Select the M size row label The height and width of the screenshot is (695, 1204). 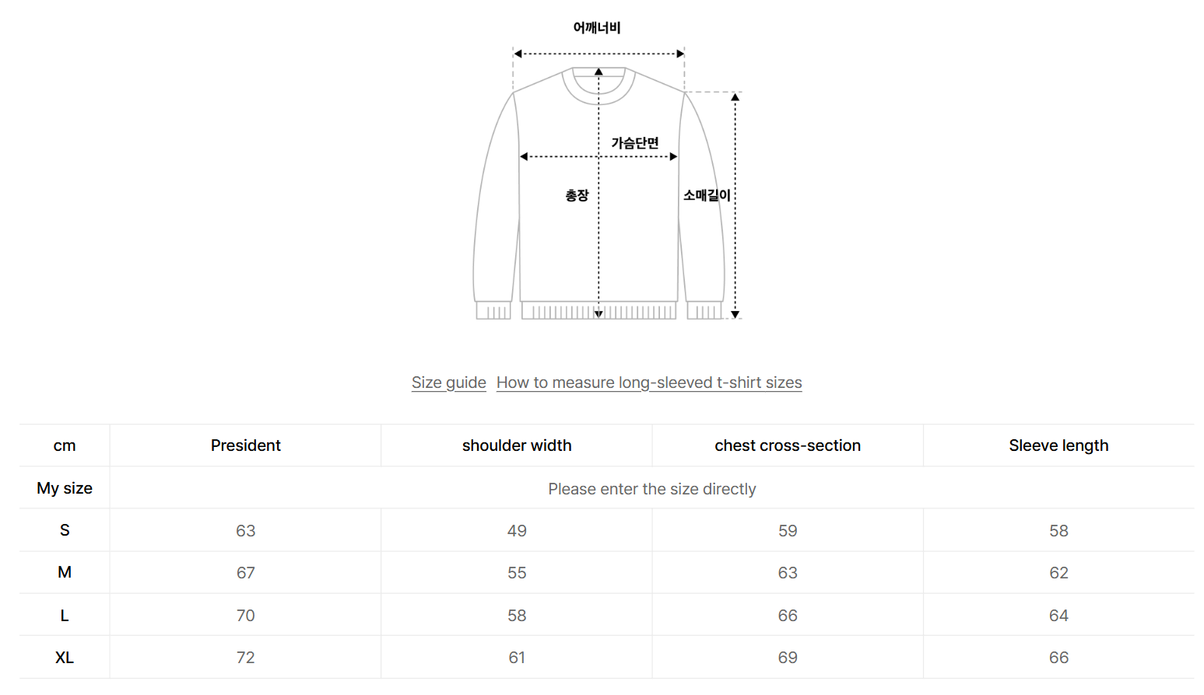(x=65, y=572)
